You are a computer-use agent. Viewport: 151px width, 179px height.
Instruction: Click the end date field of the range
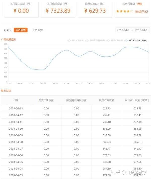141,30
